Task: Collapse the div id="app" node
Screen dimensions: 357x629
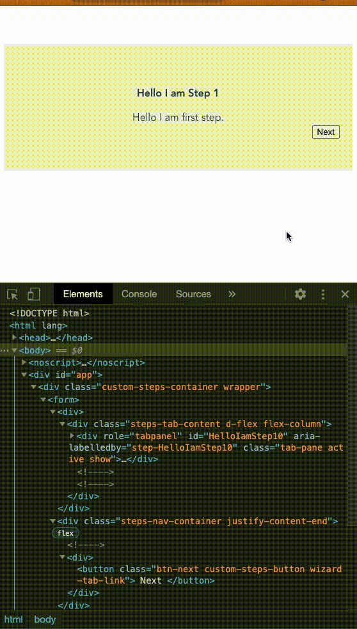Action: click(x=24, y=375)
